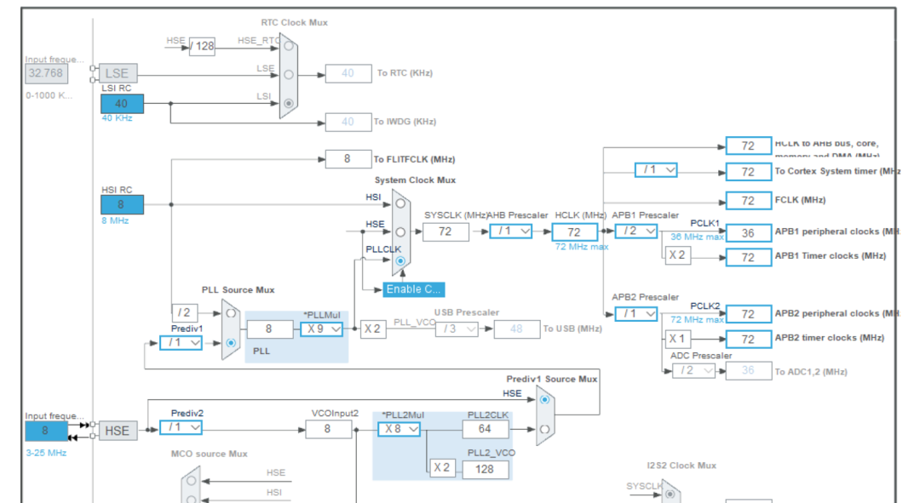Click the HCLK to AHB bus value box

748,146
